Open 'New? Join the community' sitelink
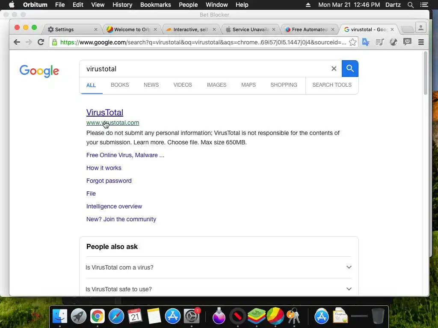Image resolution: width=438 pixels, height=328 pixels. pos(121,219)
